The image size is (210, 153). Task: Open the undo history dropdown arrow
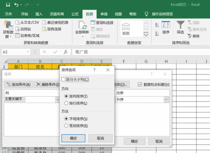(21, 5)
